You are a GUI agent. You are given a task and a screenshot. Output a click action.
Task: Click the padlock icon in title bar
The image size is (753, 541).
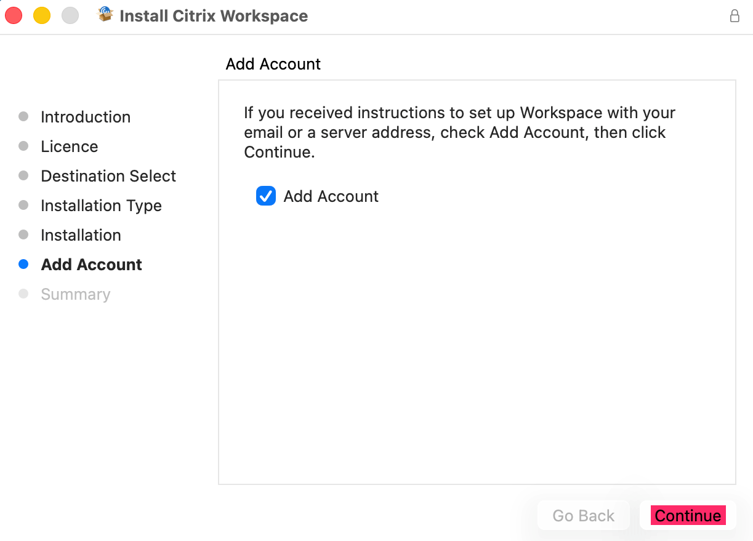[x=735, y=16]
